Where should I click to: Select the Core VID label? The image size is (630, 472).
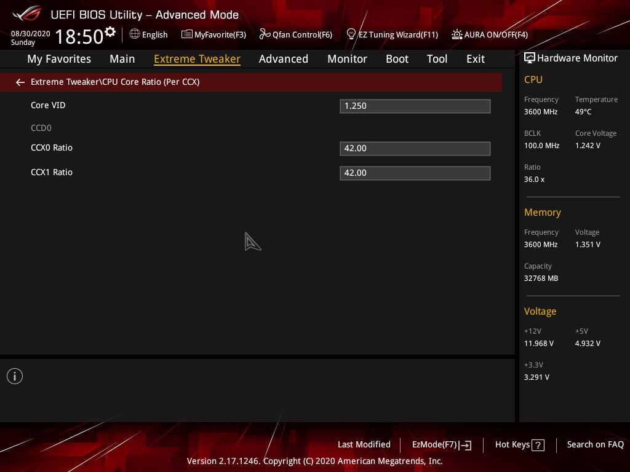click(48, 106)
